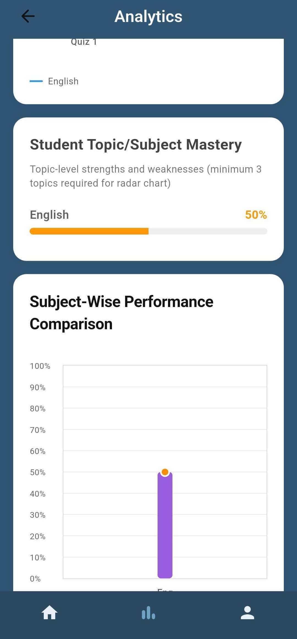Tap the 100% axis label on the chart
The width and height of the screenshot is (297, 639).
tap(40, 366)
